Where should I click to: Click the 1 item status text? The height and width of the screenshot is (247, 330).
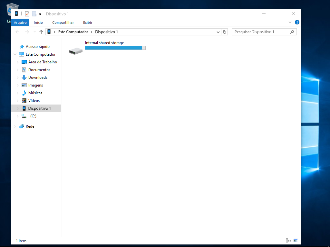point(21,241)
